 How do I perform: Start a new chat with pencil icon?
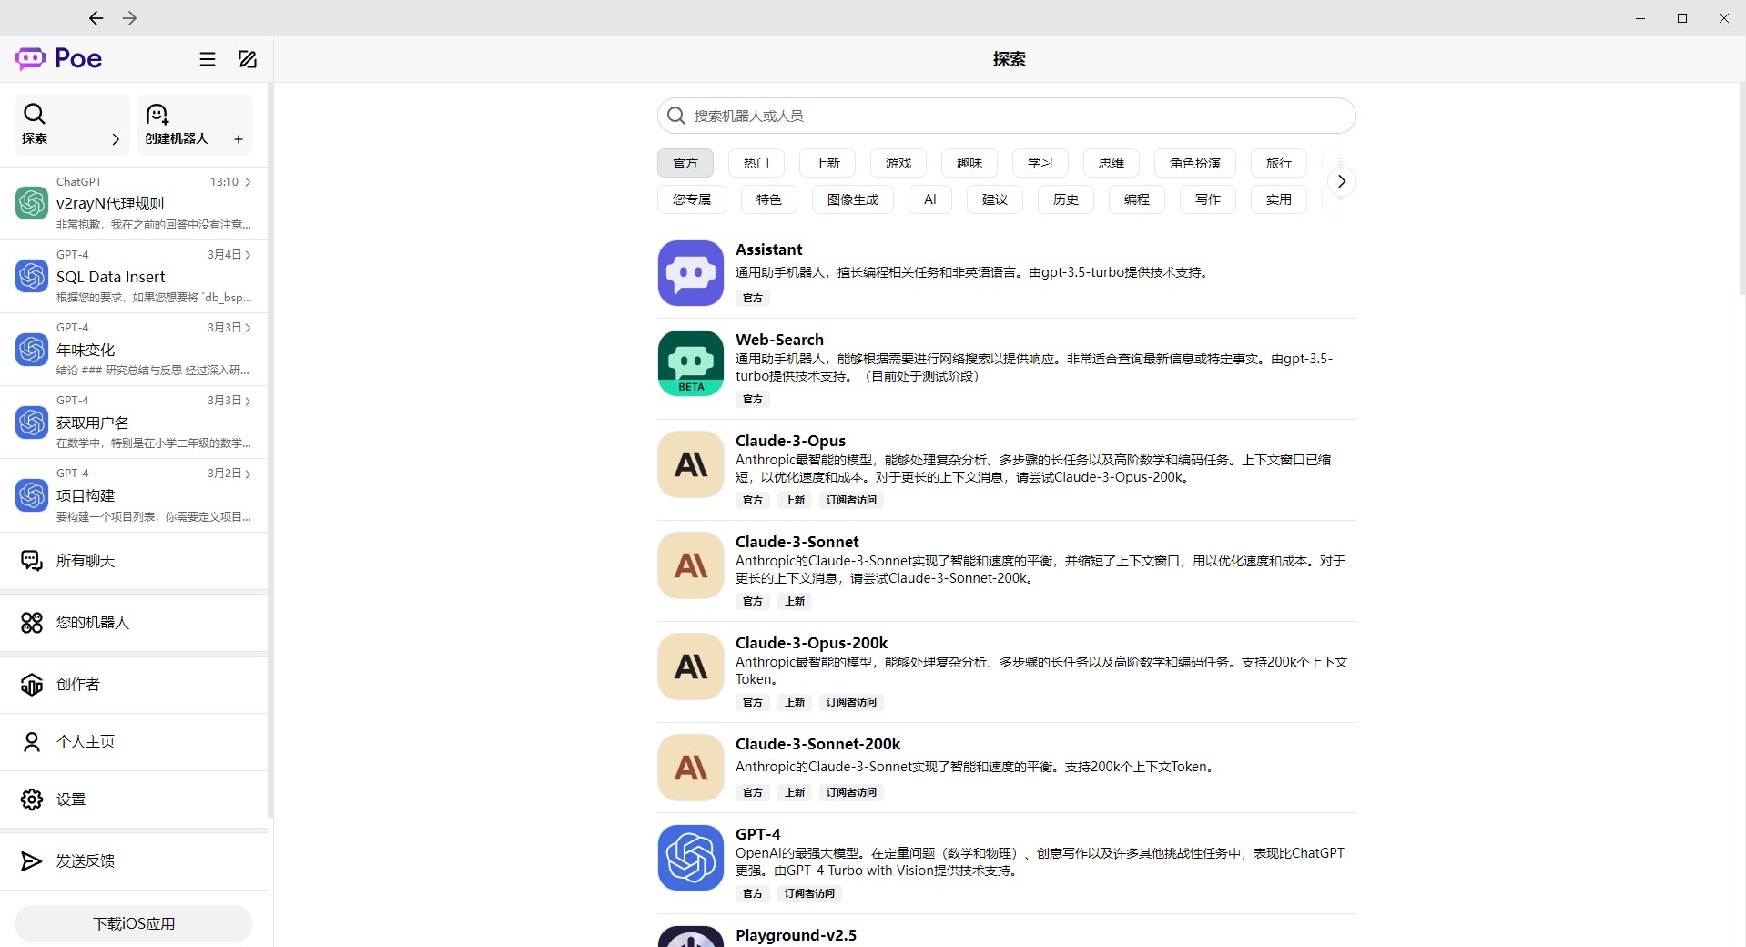(x=248, y=59)
